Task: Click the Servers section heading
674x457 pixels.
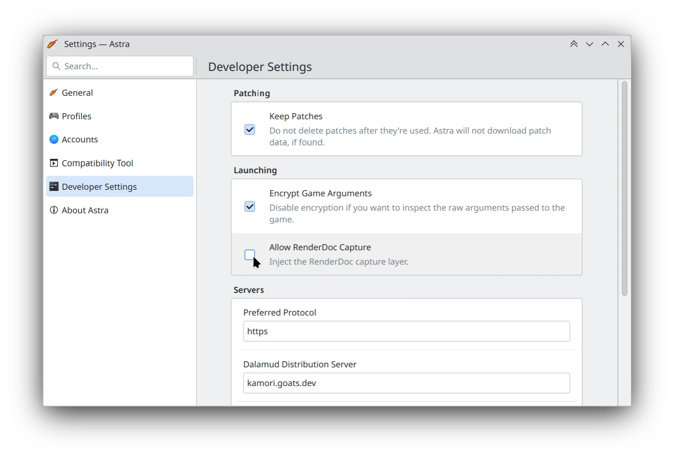Action: (249, 290)
